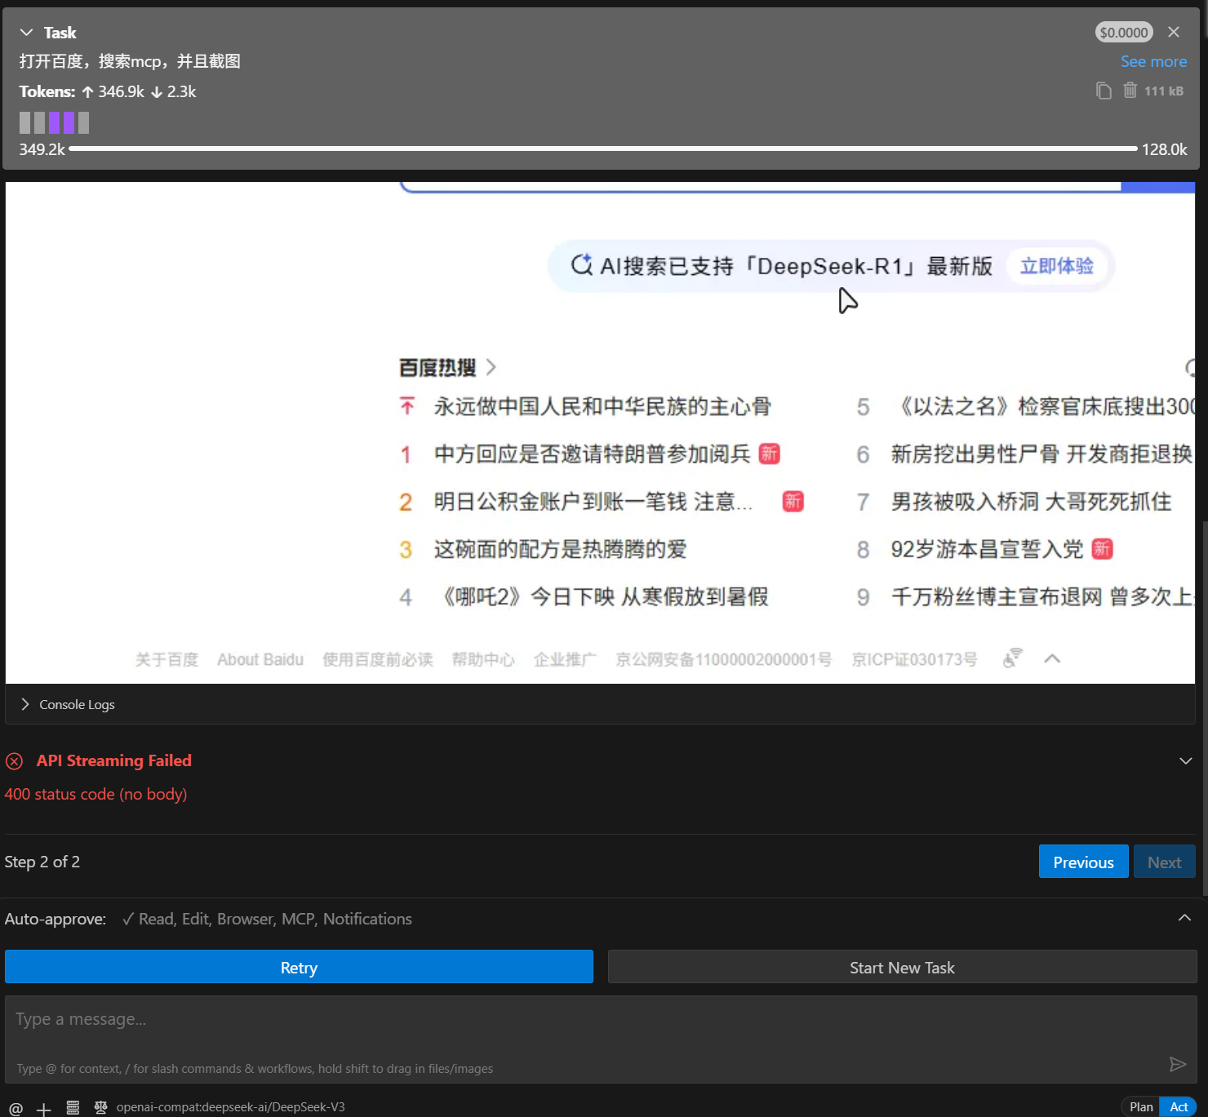The height and width of the screenshot is (1117, 1208).
Task: Open MCP servers via the server icon
Action: [73, 1107]
